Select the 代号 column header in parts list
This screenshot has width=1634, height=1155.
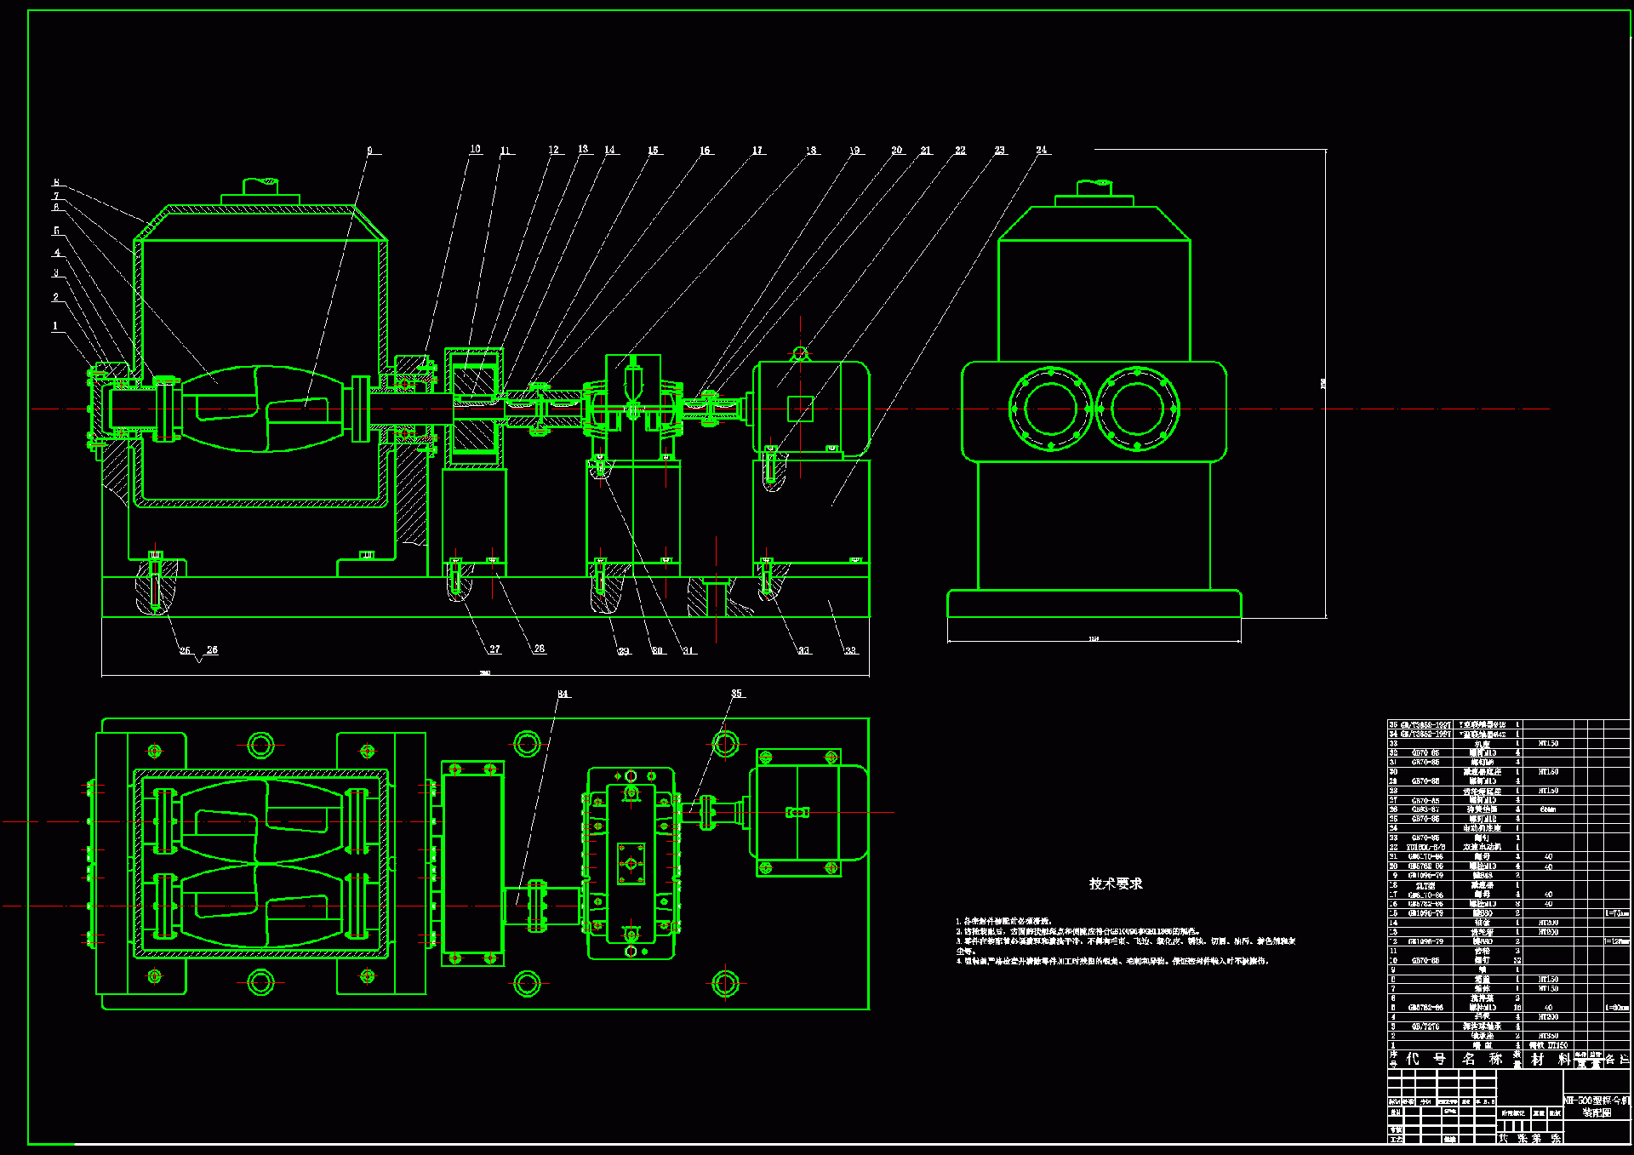pyautogui.click(x=1425, y=1059)
